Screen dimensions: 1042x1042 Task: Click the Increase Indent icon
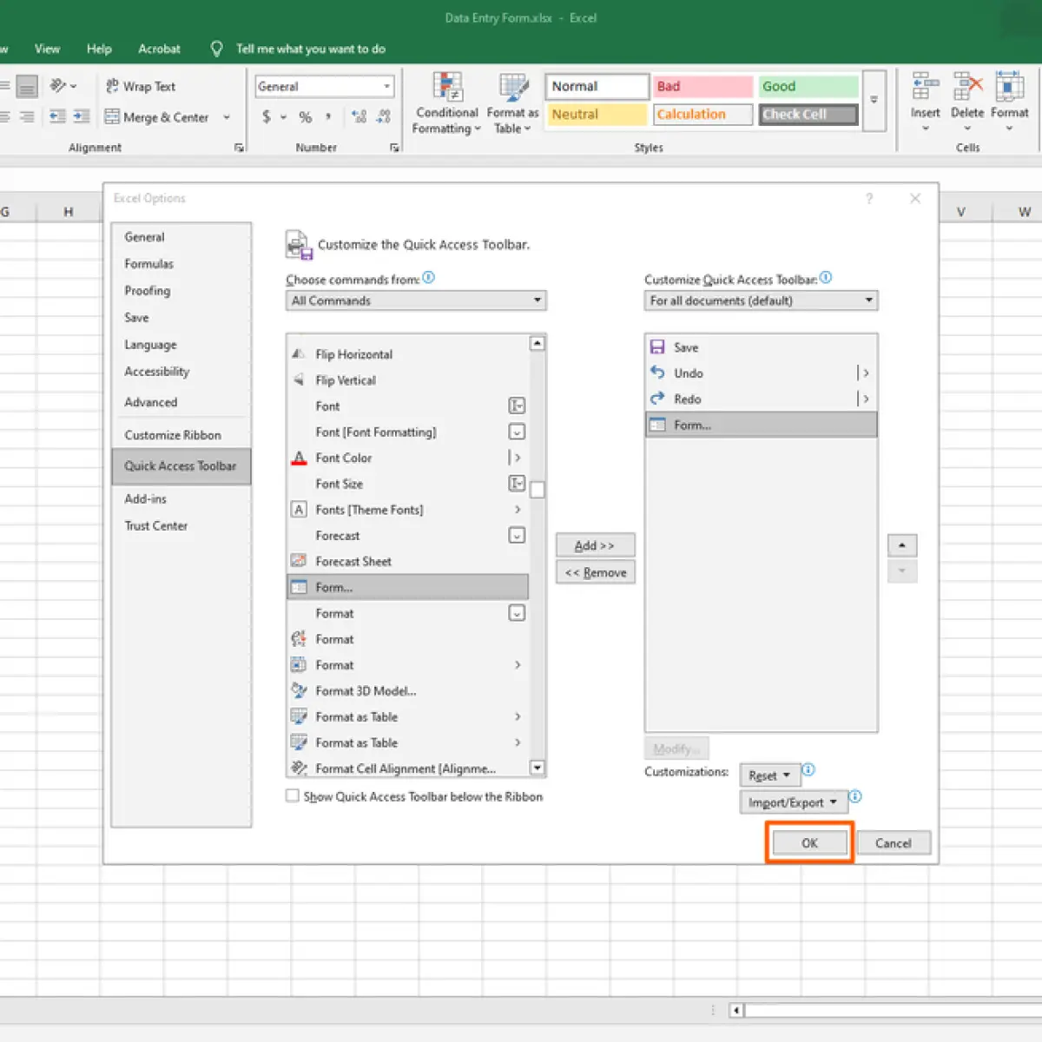82,116
